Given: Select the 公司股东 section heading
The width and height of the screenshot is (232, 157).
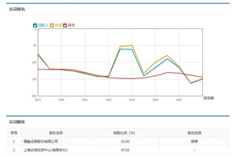Looking at the screenshot, I should (x=17, y=122).
